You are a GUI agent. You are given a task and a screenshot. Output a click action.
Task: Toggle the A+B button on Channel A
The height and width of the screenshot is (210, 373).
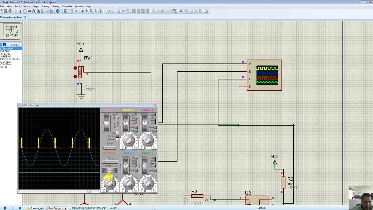[x=136, y=131]
